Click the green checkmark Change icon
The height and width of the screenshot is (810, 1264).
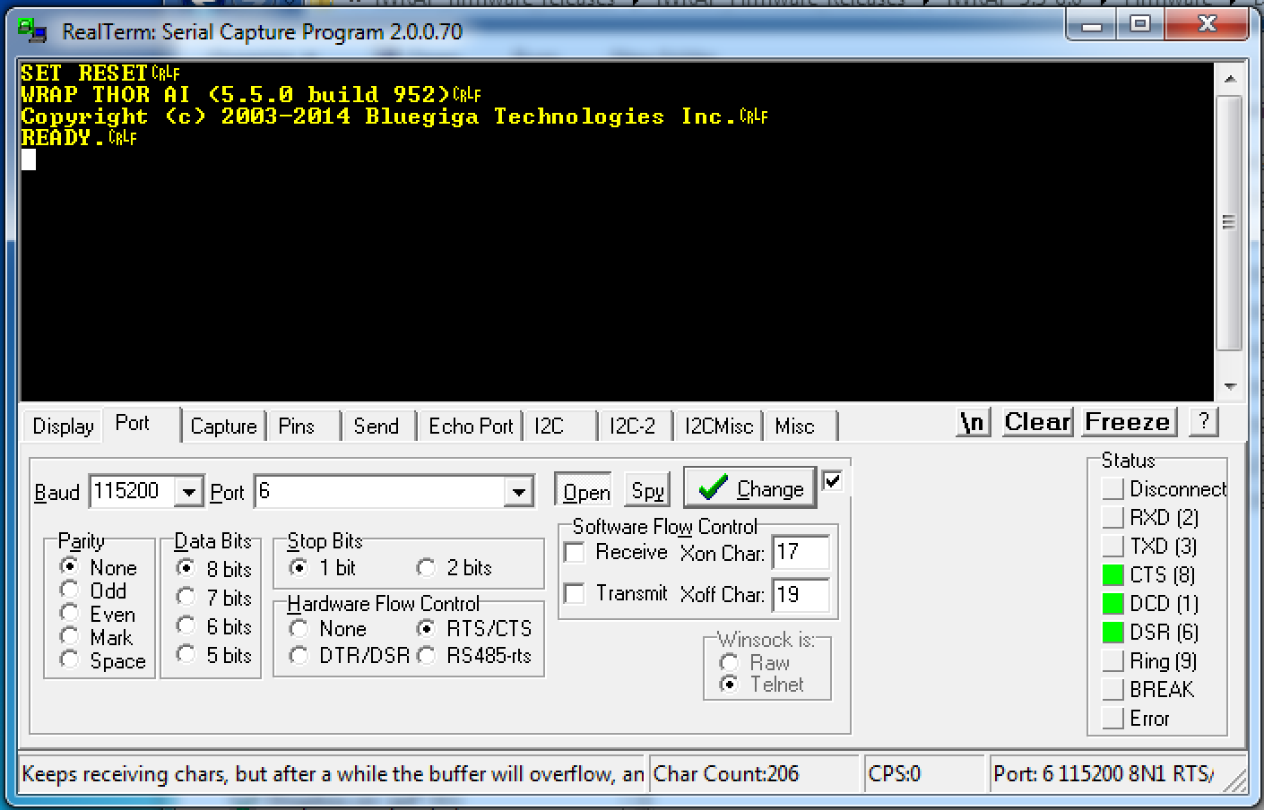(x=713, y=487)
